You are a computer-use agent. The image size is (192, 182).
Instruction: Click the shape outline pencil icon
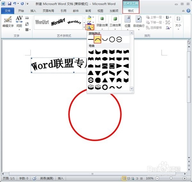(x=89, y=22)
